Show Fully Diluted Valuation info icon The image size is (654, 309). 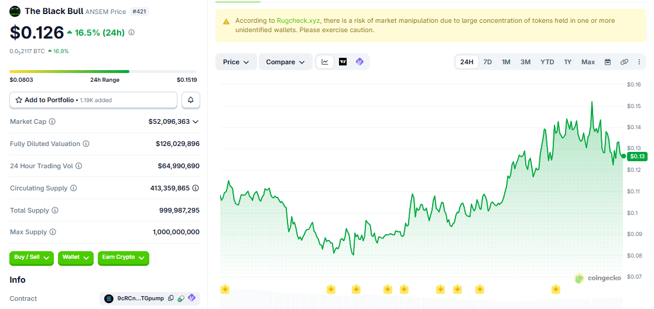click(86, 144)
